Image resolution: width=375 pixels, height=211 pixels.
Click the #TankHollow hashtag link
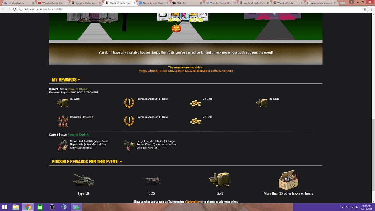pyautogui.click(x=192, y=202)
